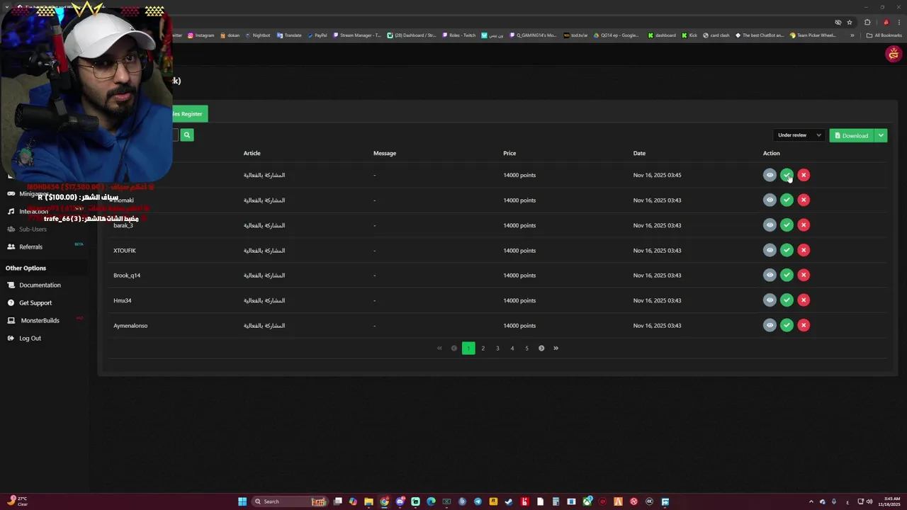Image resolution: width=907 pixels, height=510 pixels.
Task: Open the Register tab
Action: click(189, 113)
